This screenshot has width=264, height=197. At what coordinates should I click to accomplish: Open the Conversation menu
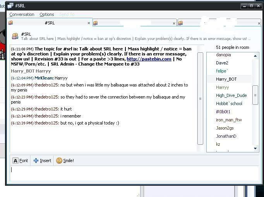point(22,14)
